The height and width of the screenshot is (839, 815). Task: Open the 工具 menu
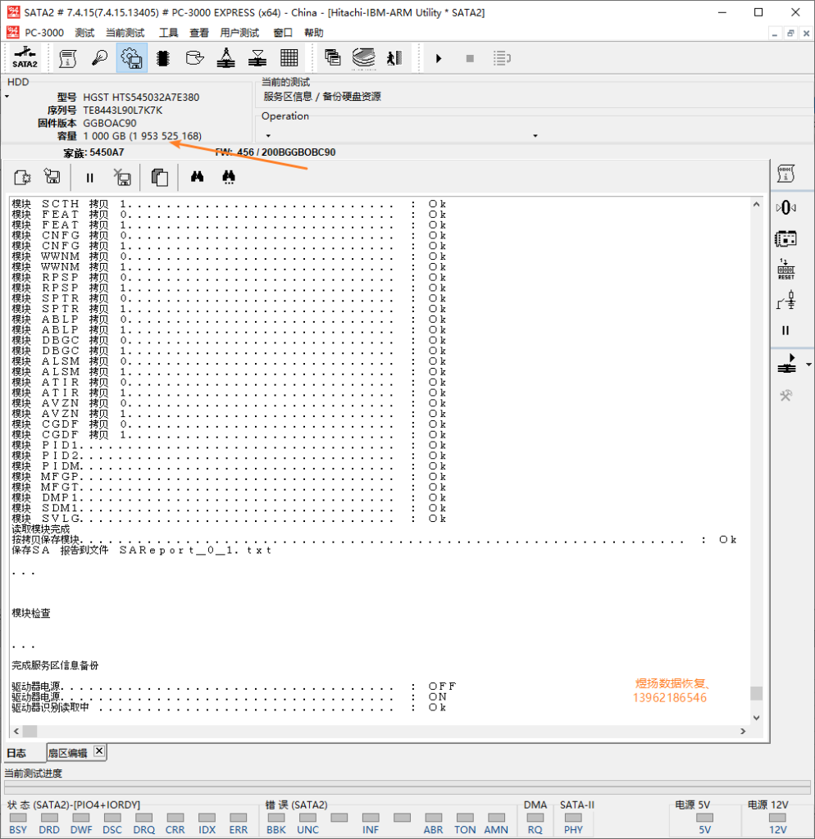[x=168, y=33]
